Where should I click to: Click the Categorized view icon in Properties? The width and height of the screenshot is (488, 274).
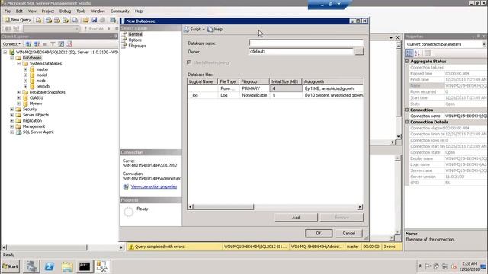click(409, 53)
